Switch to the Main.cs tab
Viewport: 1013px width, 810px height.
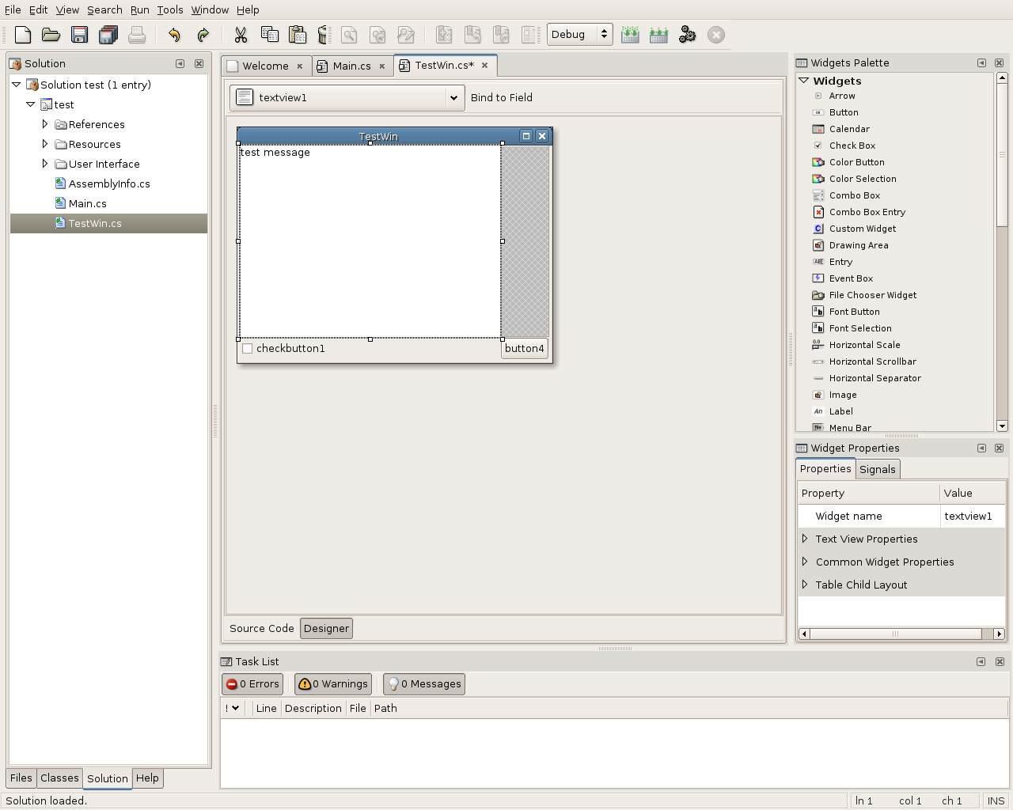(351, 66)
